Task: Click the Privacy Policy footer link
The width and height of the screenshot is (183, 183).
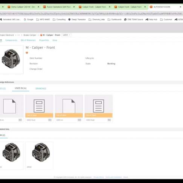Action: coord(99,177)
